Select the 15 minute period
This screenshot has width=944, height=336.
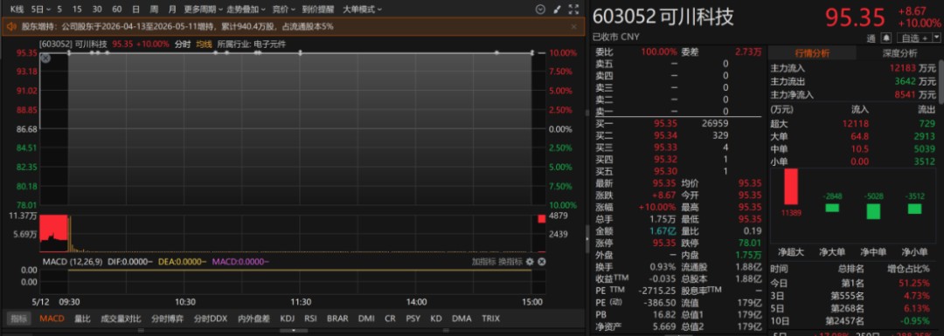77,10
